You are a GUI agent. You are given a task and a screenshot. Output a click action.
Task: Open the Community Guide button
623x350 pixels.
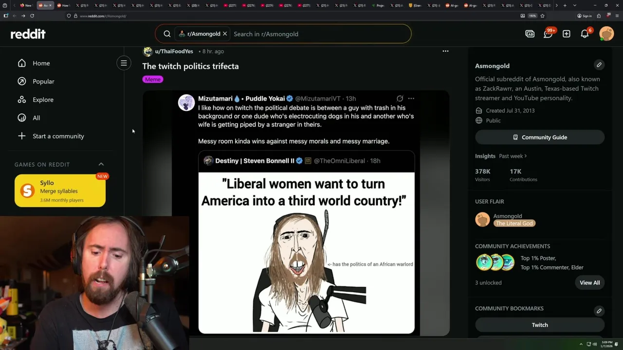[x=540, y=137]
